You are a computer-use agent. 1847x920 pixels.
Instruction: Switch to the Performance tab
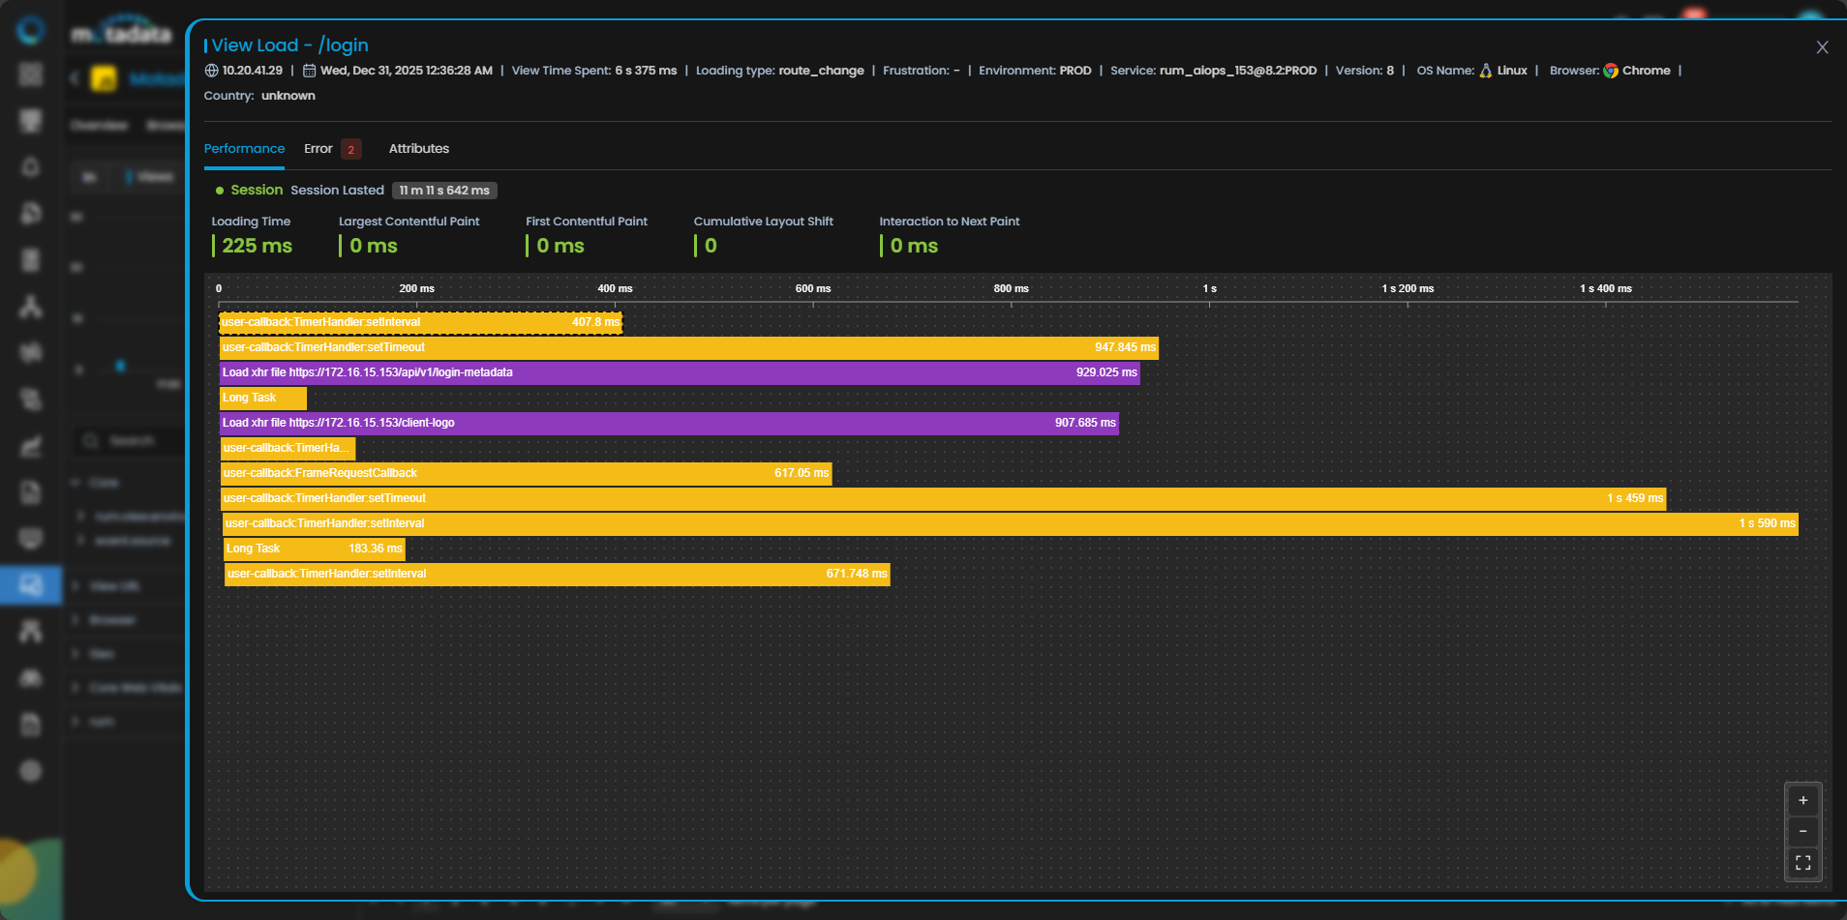tap(244, 149)
